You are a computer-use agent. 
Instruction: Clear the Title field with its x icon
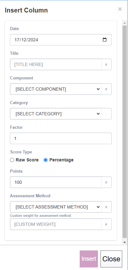coord(106,64)
